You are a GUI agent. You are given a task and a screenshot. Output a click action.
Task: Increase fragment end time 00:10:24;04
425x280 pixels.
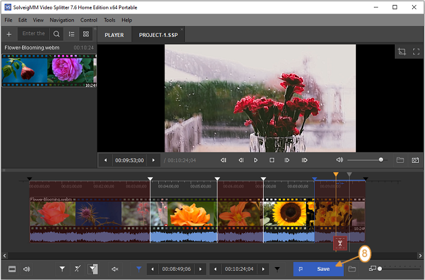pyautogui.click(x=263, y=269)
